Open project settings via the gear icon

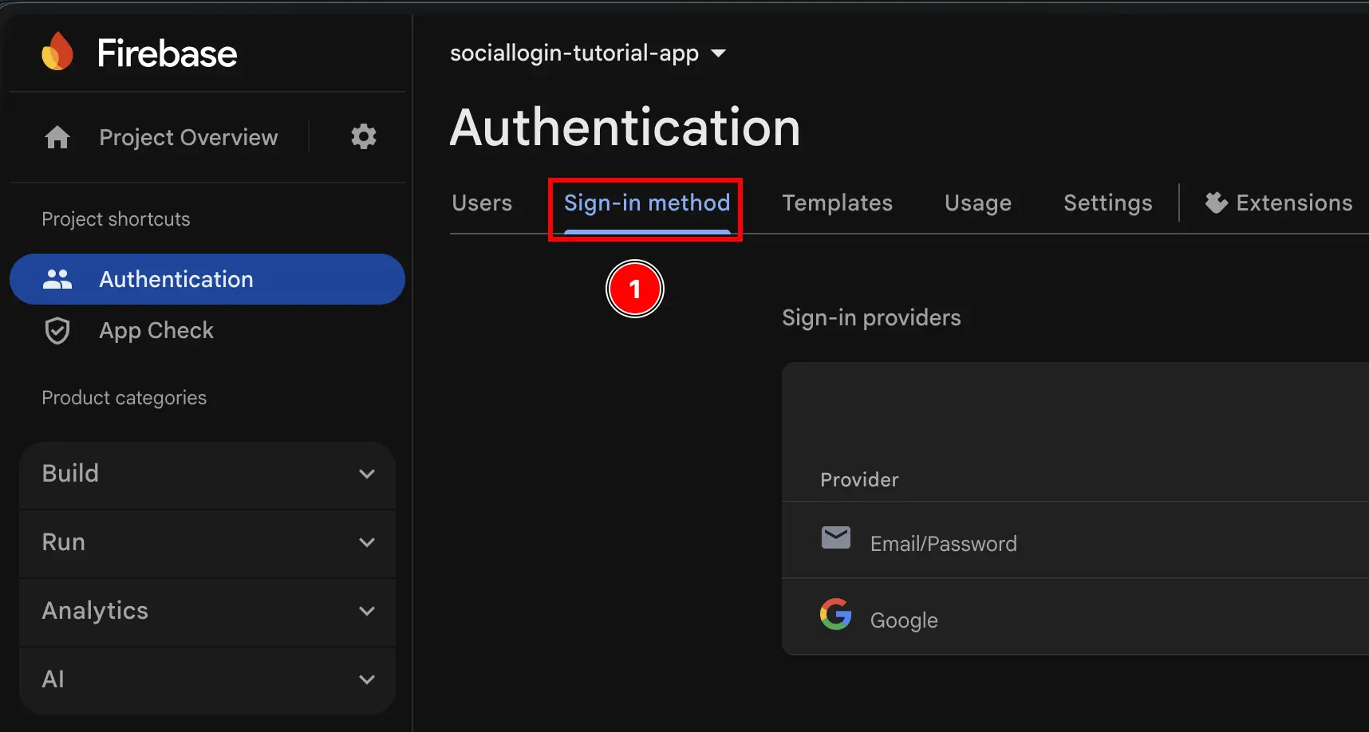(x=364, y=136)
